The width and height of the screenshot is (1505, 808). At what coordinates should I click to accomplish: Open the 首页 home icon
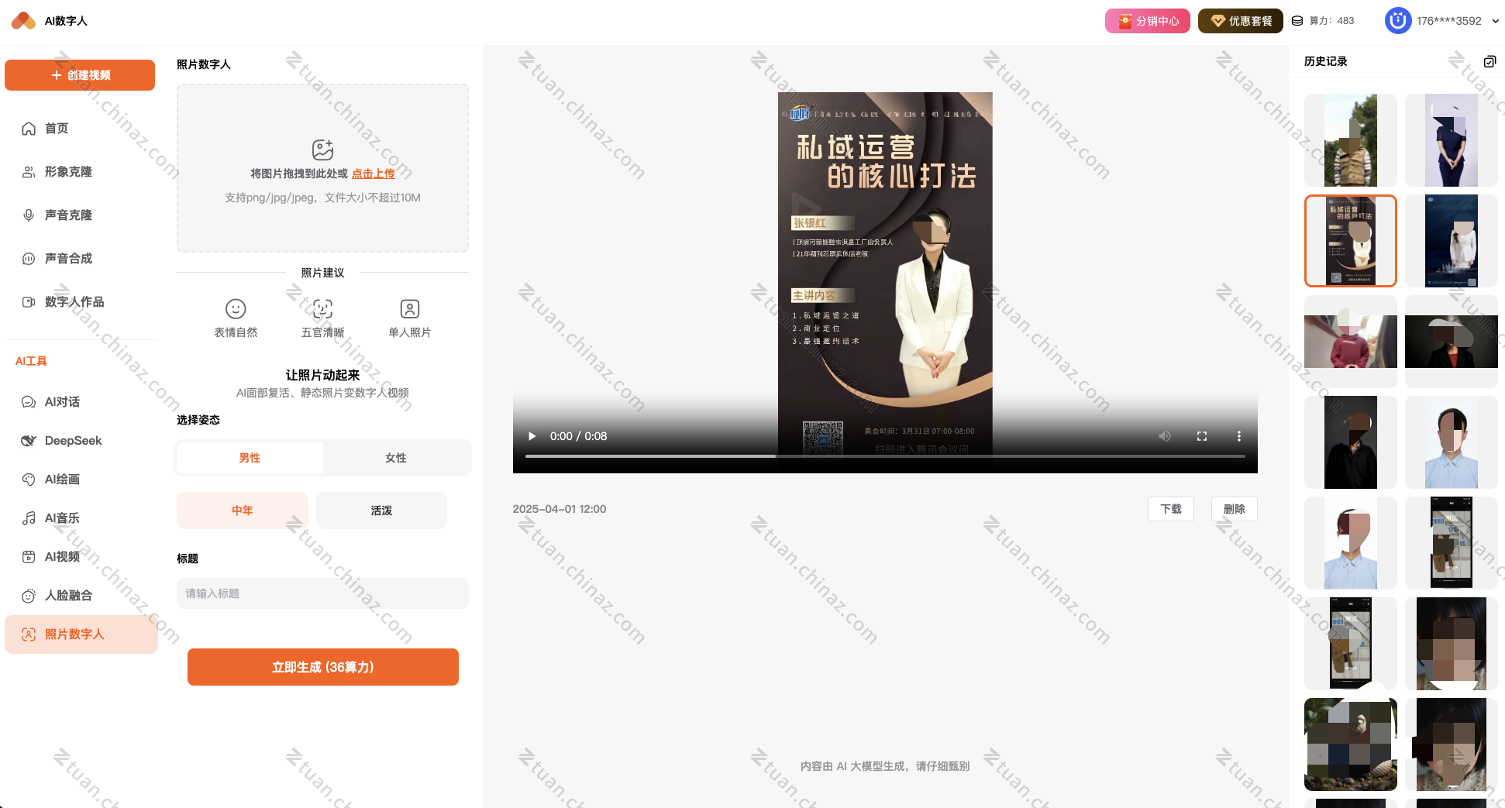(29, 129)
